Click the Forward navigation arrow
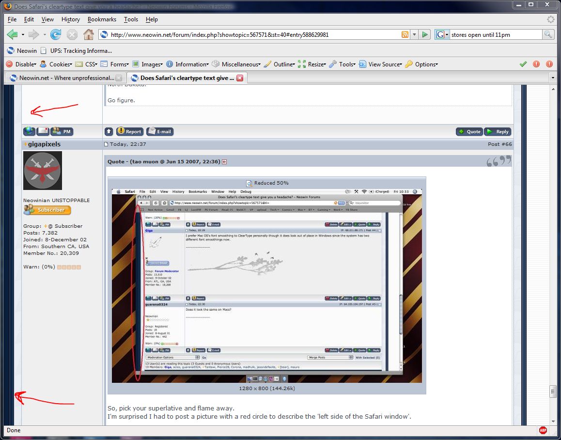 33,35
